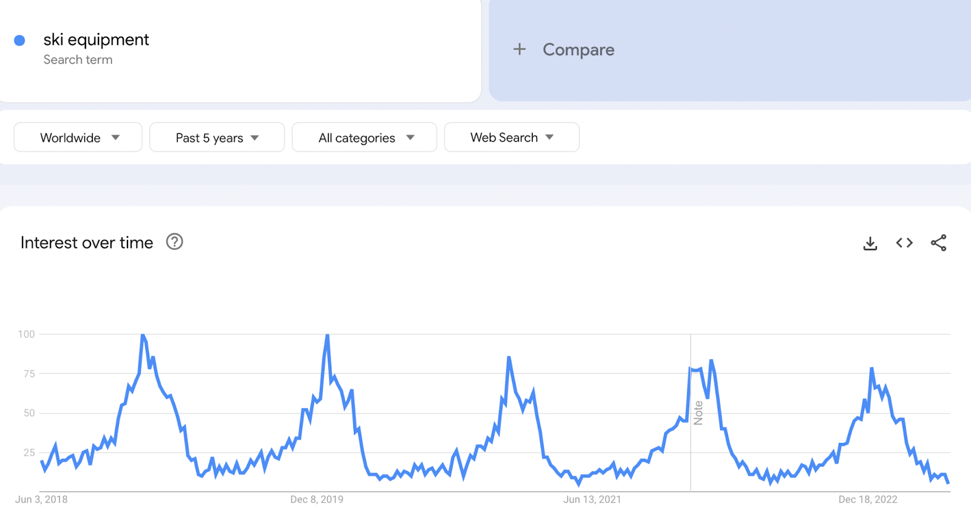The image size is (971, 512).
Task: Click the plus icon beside Compare
Action: [519, 49]
